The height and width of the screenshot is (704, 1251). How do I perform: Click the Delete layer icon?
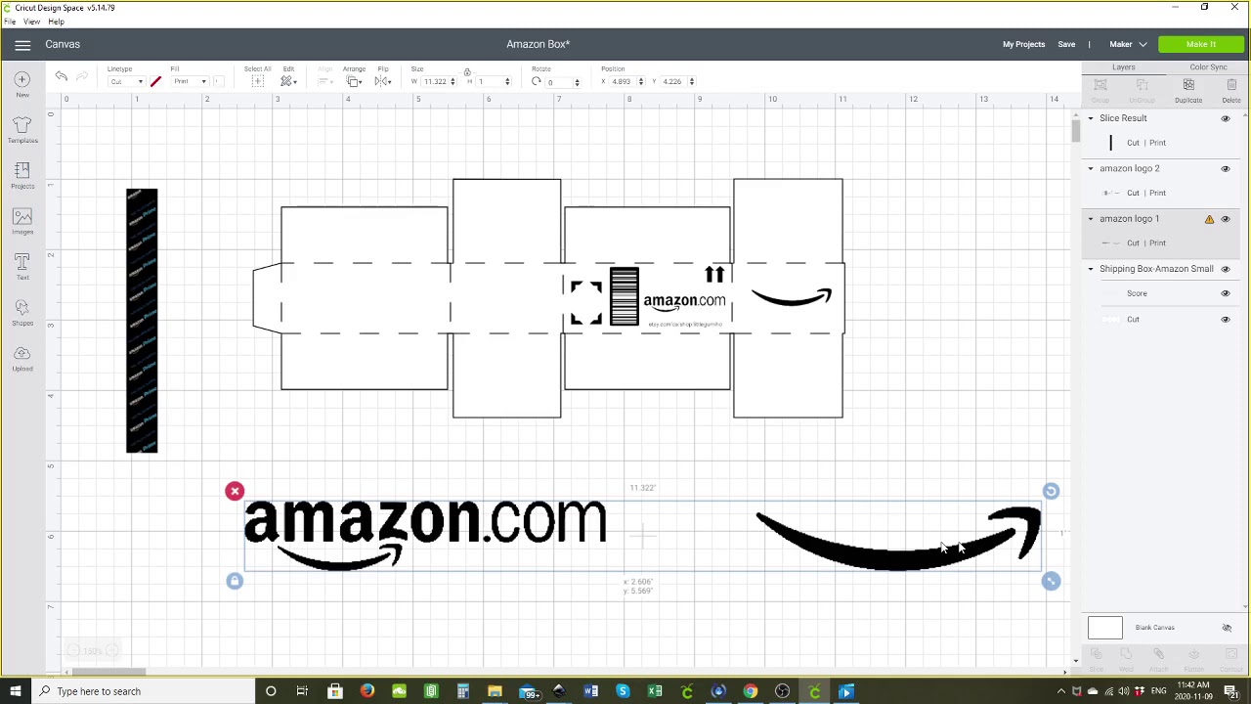(x=1231, y=90)
